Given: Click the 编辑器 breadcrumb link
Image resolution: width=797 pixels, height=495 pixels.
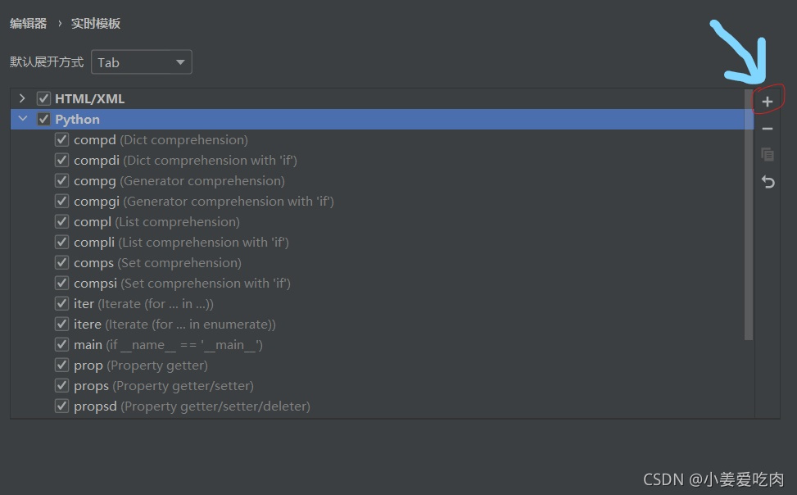Looking at the screenshot, I should [29, 24].
